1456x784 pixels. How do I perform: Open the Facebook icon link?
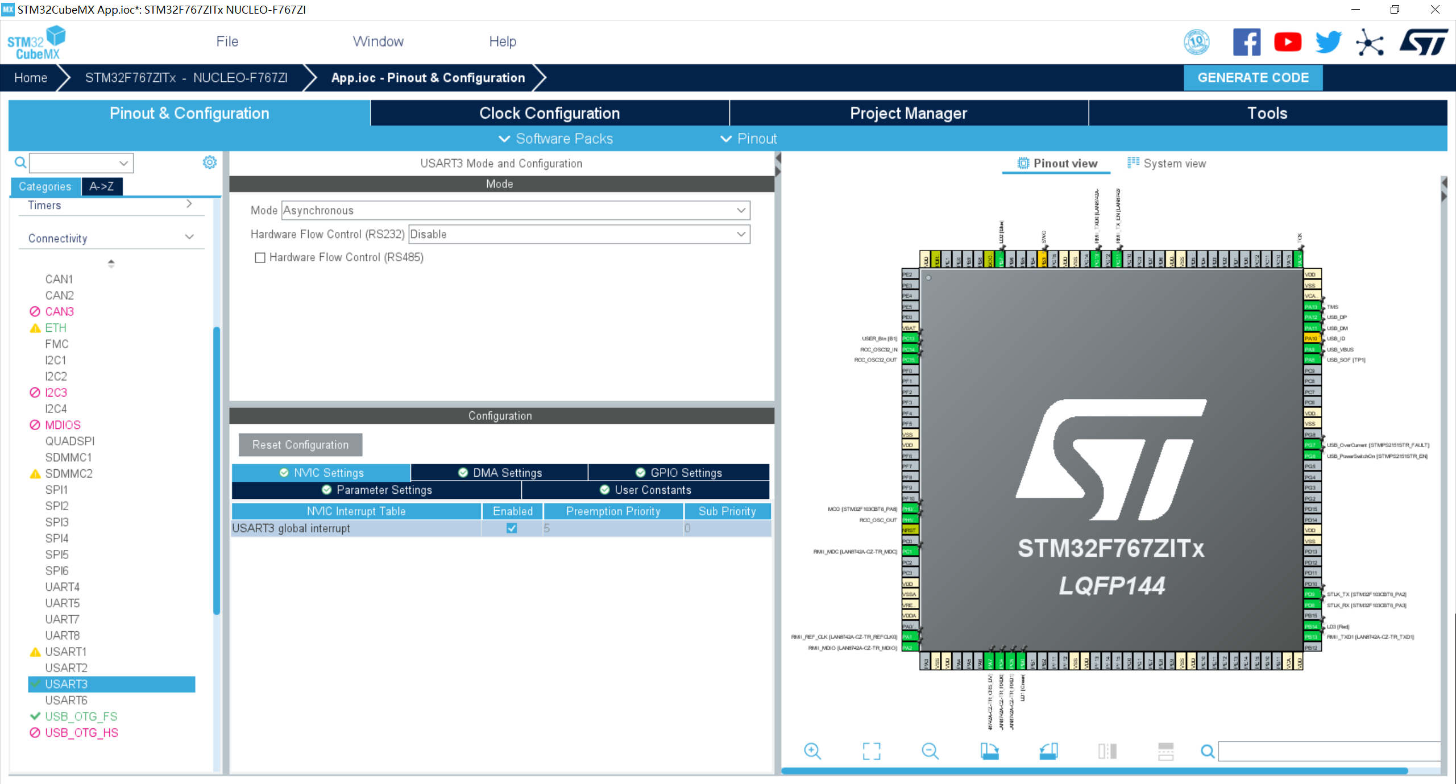click(1246, 42)
